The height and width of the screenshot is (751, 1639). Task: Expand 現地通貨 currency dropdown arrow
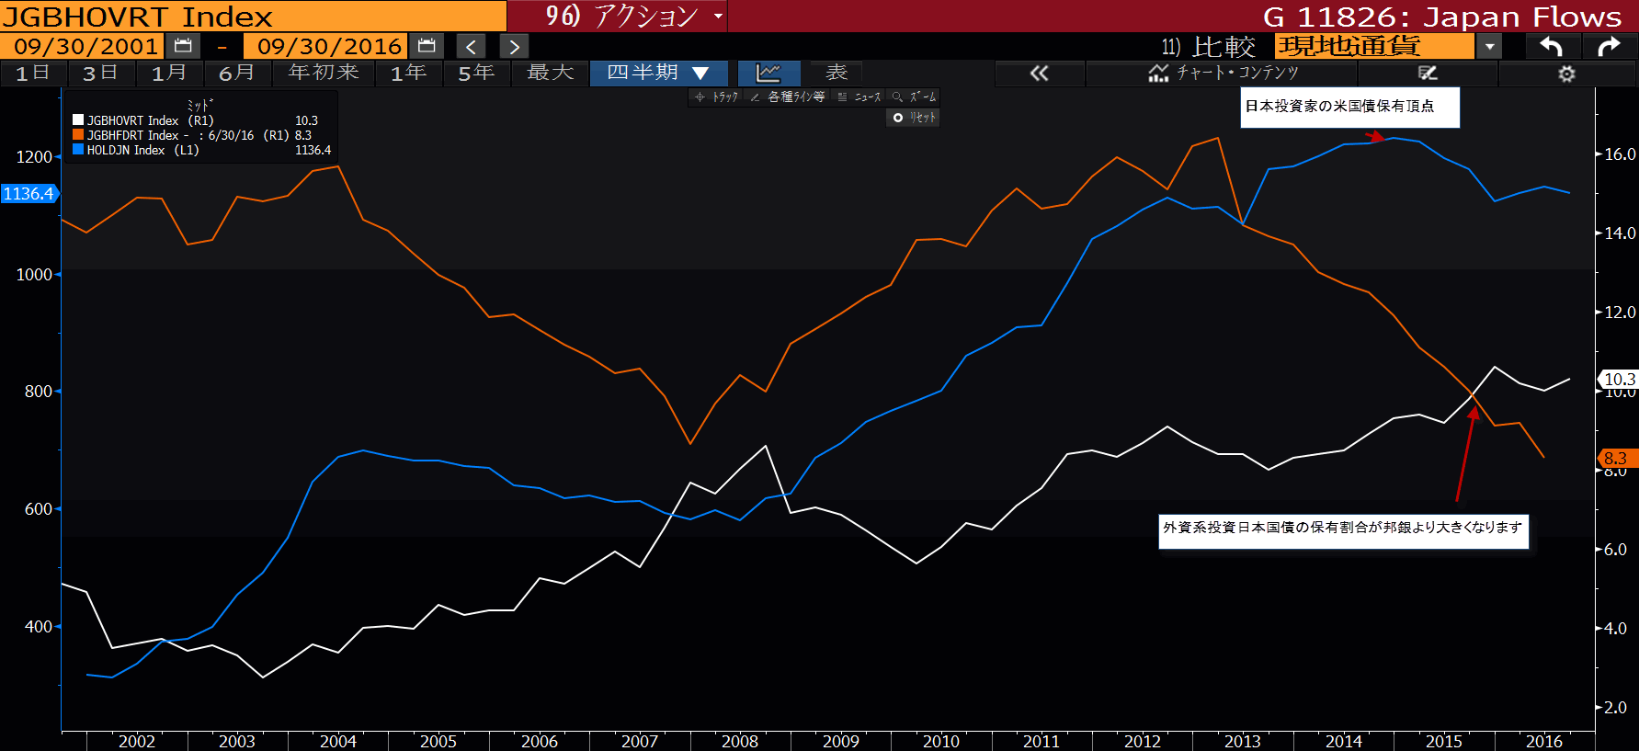click(x=1489, y=46)
